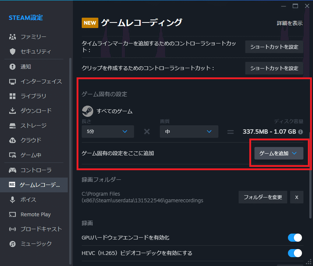Click the Steam logo beside すべてのゲーム
This screenshot has height=266, width=313.
pos(87,111)
